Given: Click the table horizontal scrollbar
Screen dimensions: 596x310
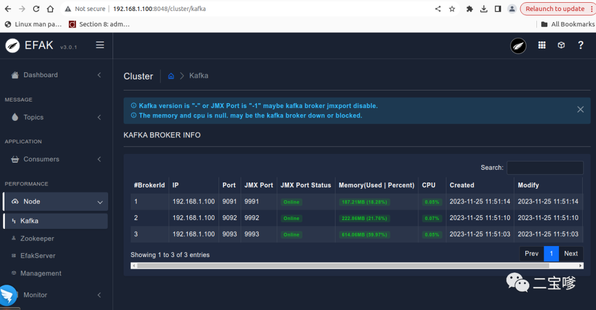Looking at the screenshot, I should pos(343,265).
